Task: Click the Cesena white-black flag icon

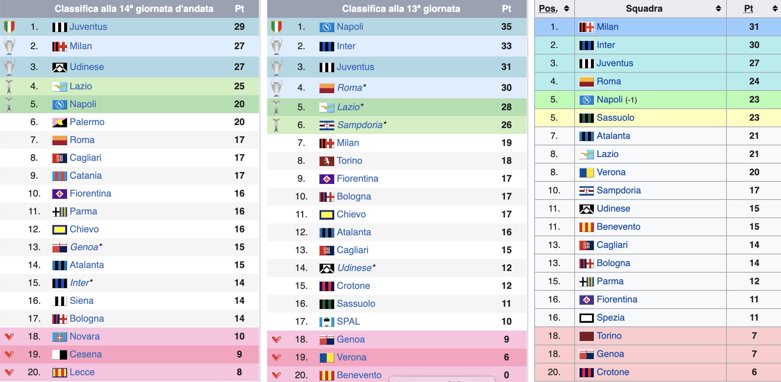Action: (x=59, y=355)
